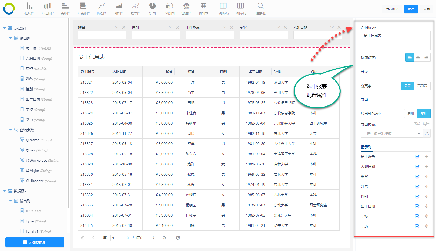Uncheck the 出生日期 display column
The height and width of the screenshot is (251, 436).
point(417,206)
